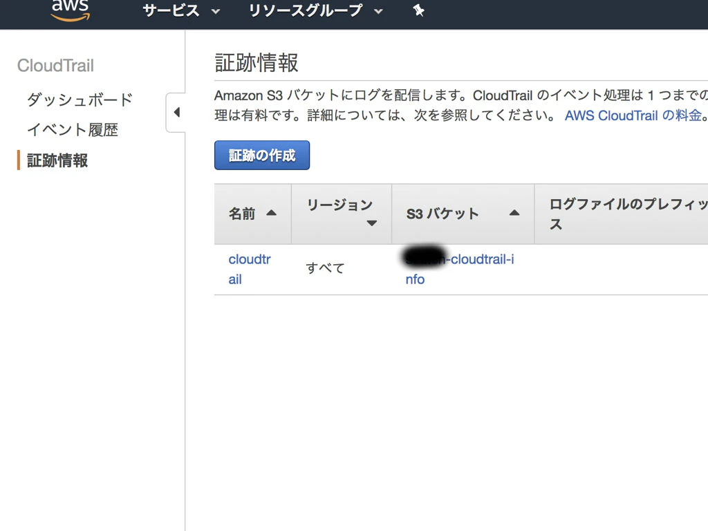
Task: Open the cloudtrail-info S3 bucket link
Action: point(460,269)
